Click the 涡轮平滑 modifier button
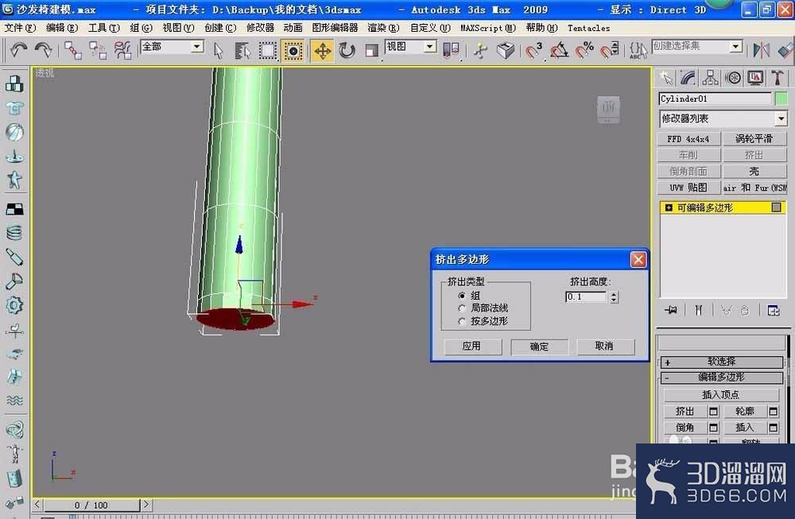The height and width of the screenshot is (519, 795). click(754, 139)
